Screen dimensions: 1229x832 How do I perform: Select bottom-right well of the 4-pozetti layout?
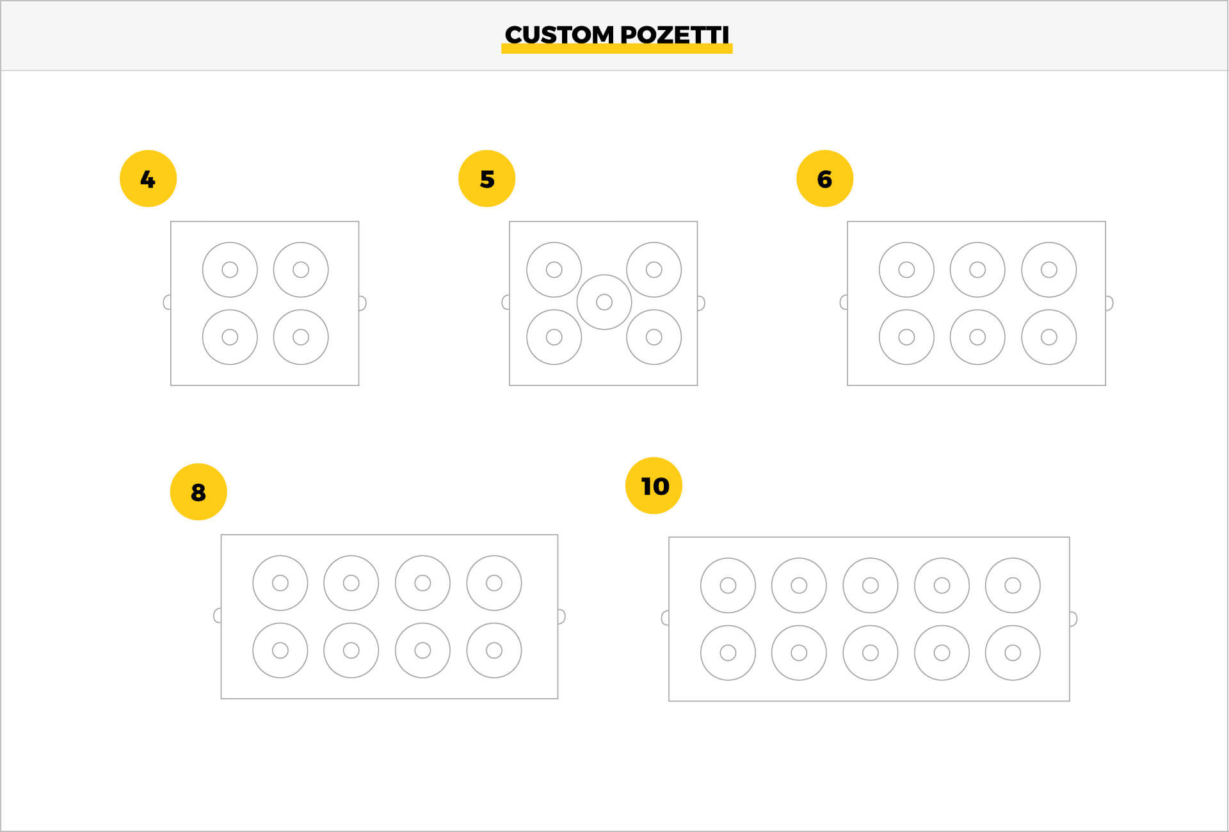pyautogui.click(x=301, y=337)
